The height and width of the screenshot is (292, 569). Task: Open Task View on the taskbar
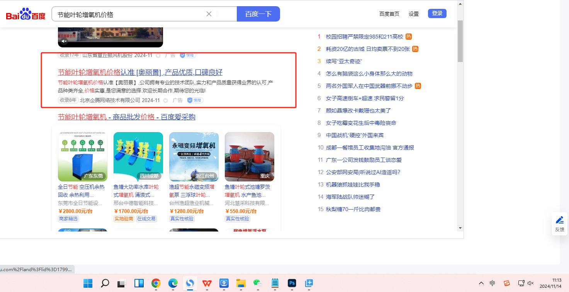pos(122,284)
